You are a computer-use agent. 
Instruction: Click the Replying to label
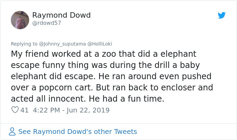(x=24, y=44)
